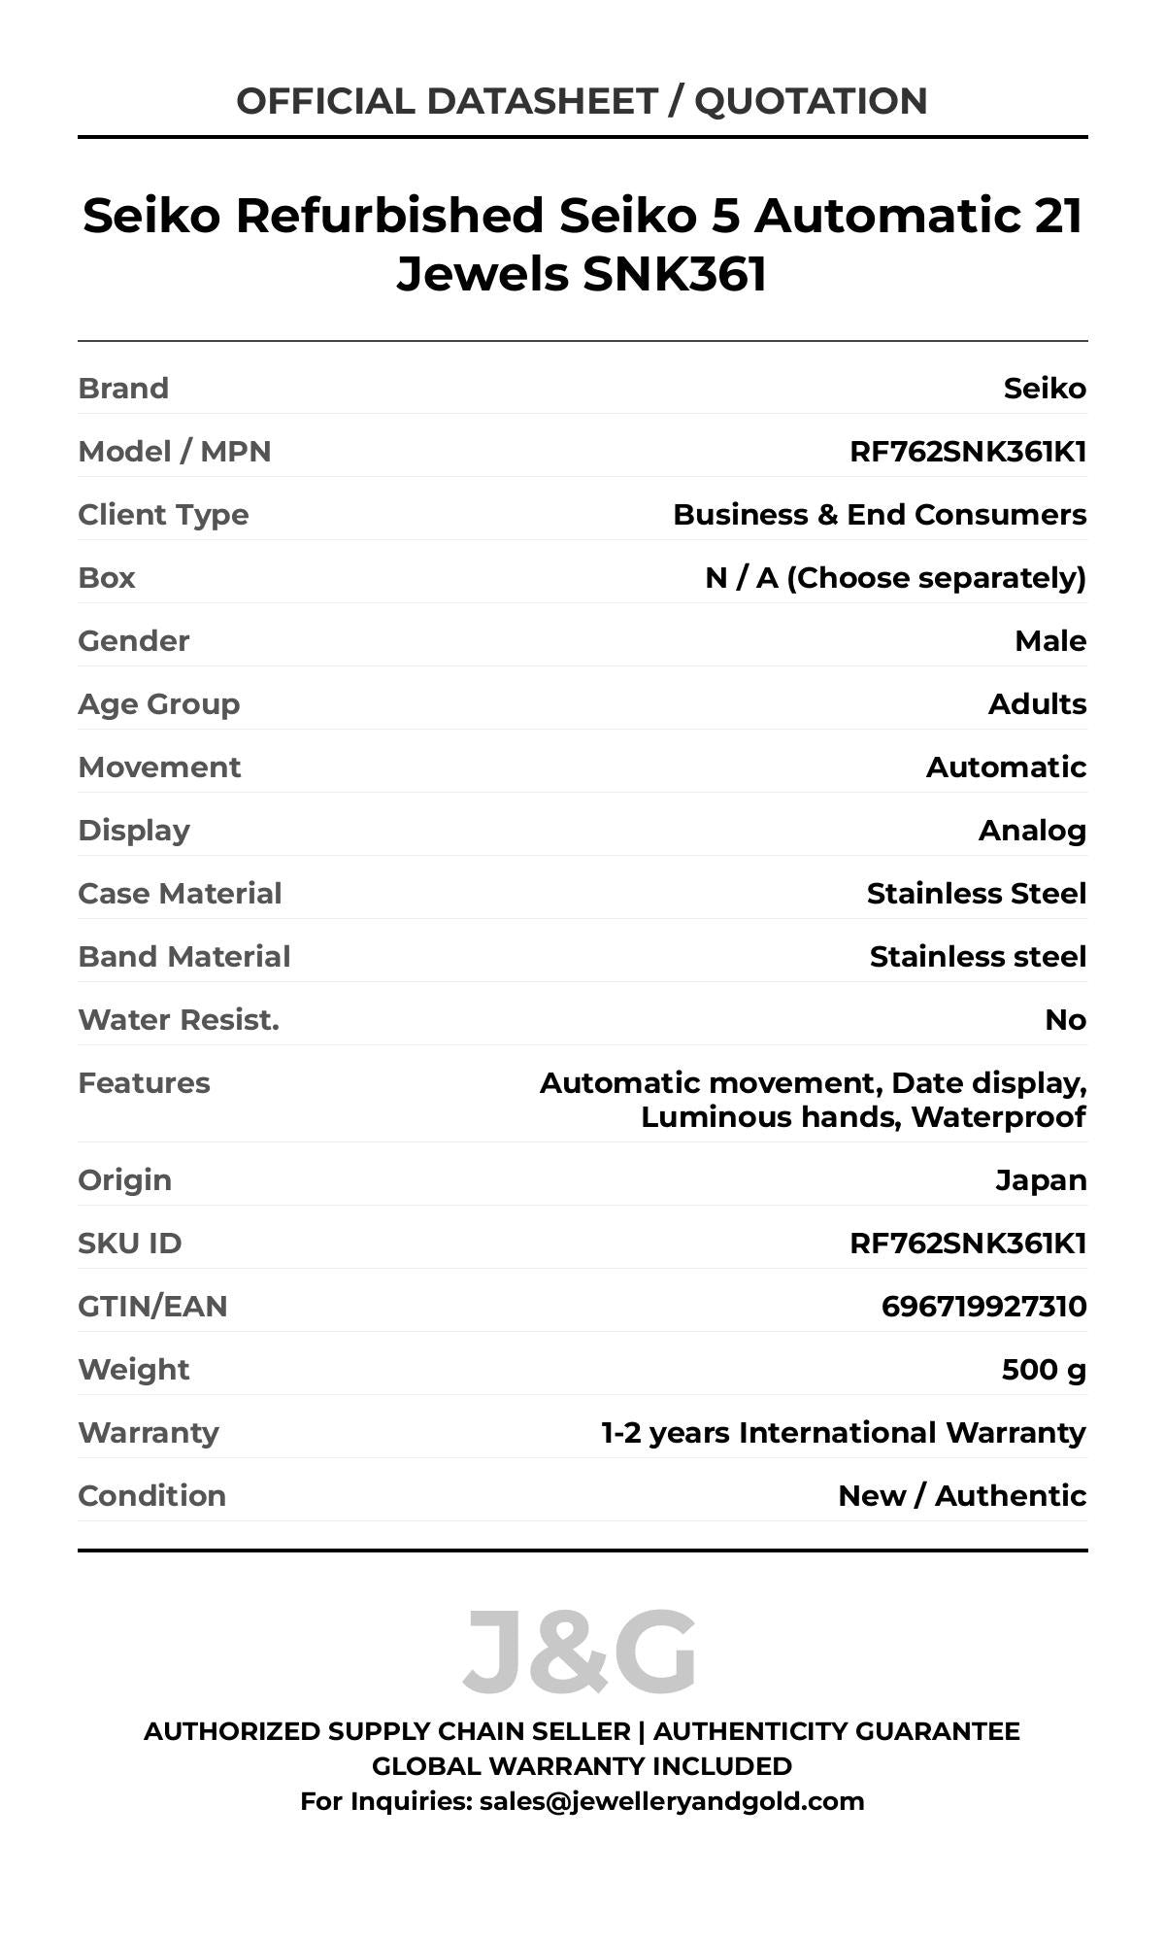
Task: Click the Case Material value Stainless Steel
Action: (976, 894)
